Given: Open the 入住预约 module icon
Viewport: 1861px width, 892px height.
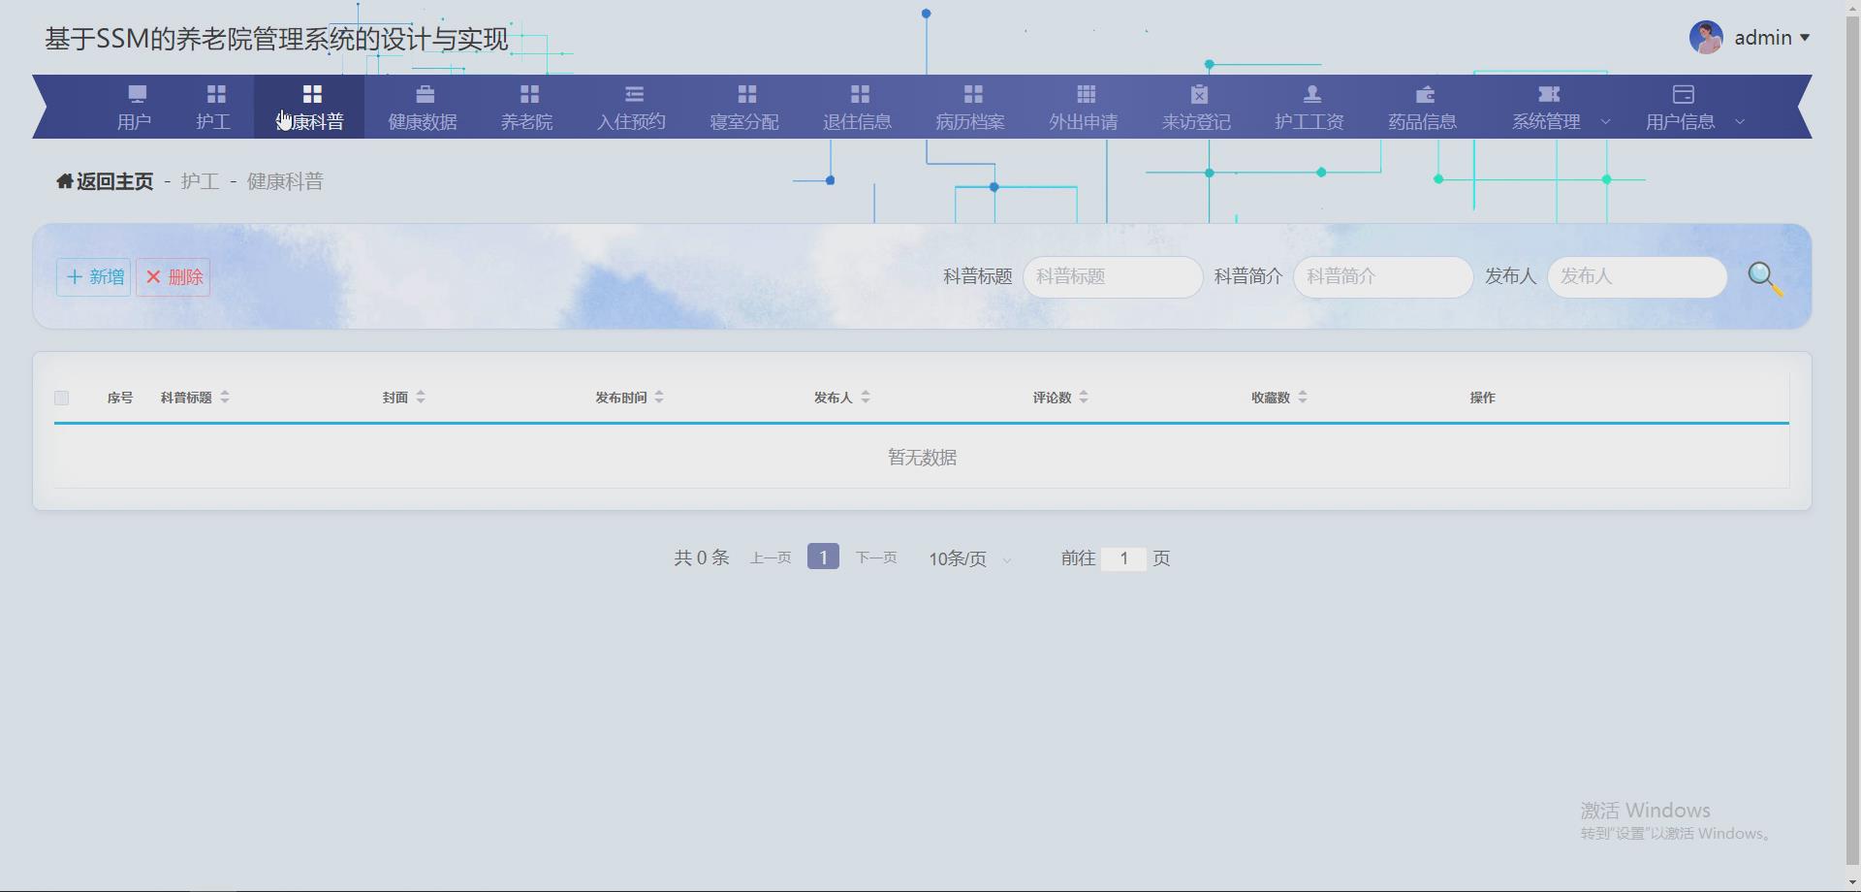Looking at the screenshot, I should 633,94.
